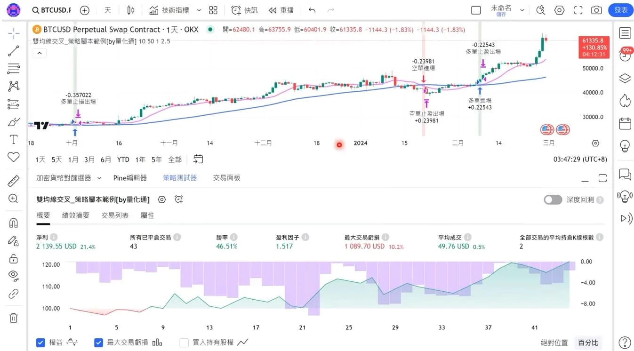Open the 技術指標 dropdown arrow
This screenshot has height=351, width=634.
click(x=199, y=10)
